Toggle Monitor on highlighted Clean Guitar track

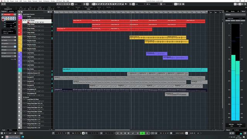pyautogui.click(x=31, y=22)
